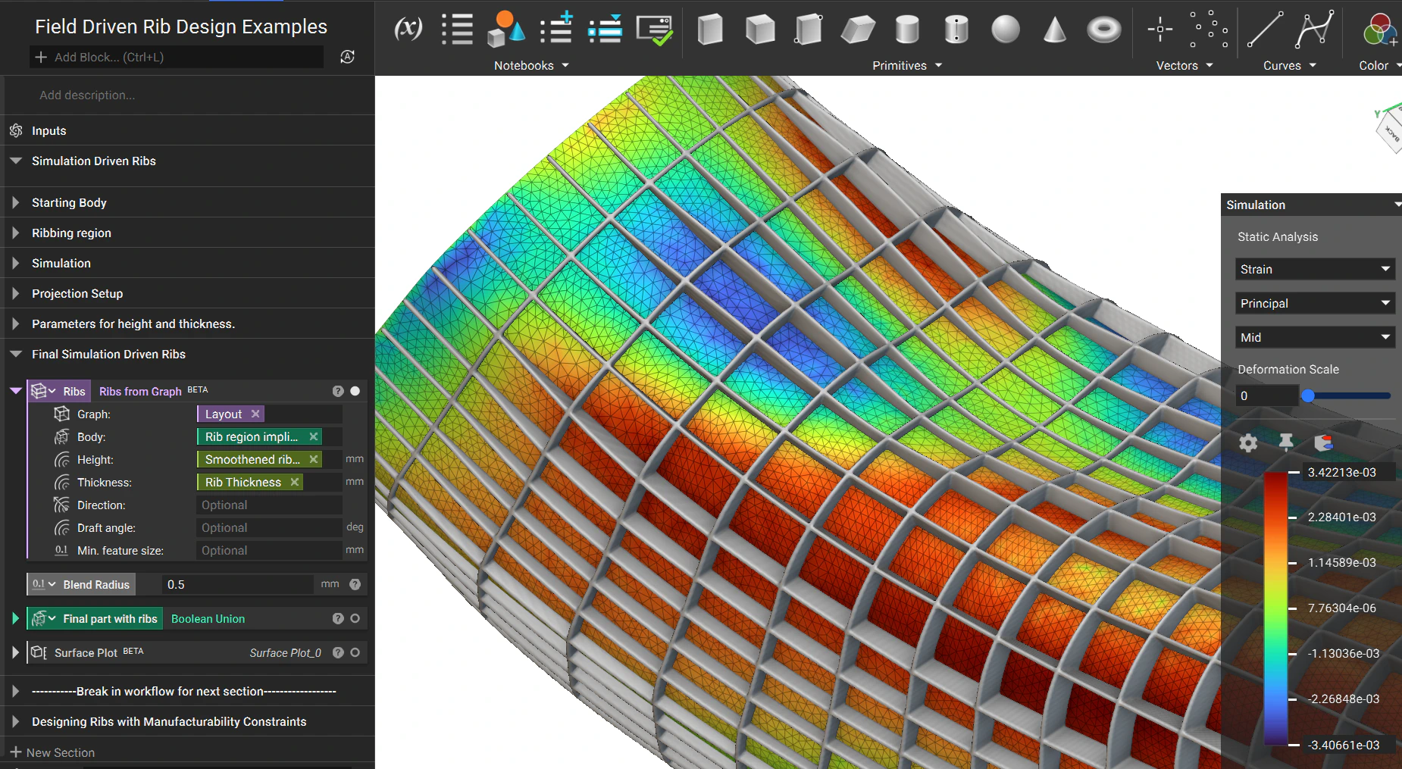Click the Deformation Scale slider handle
This screenshot has width=1402, height=769.
(x=1307, y=395)
